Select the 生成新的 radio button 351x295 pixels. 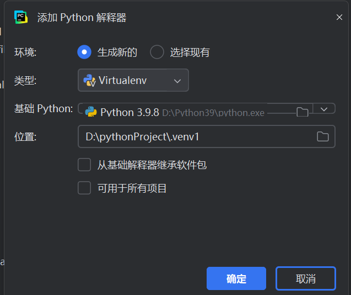coord(84,52)
